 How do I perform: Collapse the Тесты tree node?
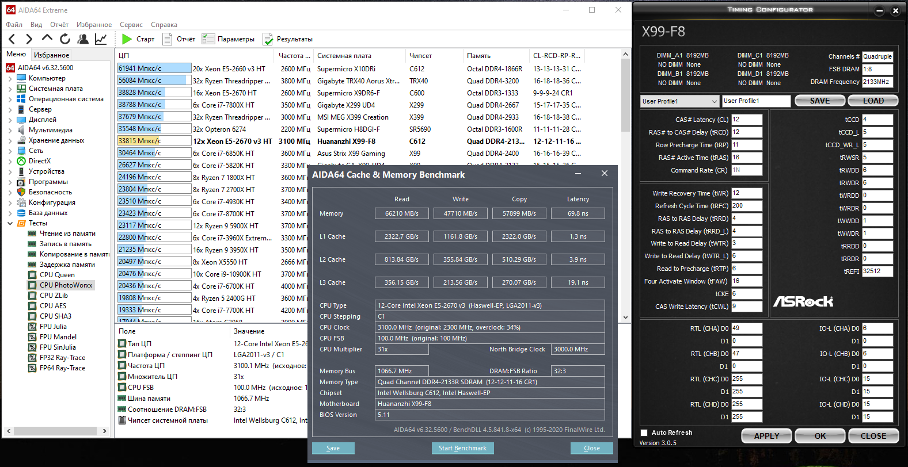[10, 223]
